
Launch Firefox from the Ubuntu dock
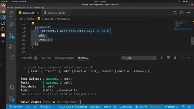3,6
